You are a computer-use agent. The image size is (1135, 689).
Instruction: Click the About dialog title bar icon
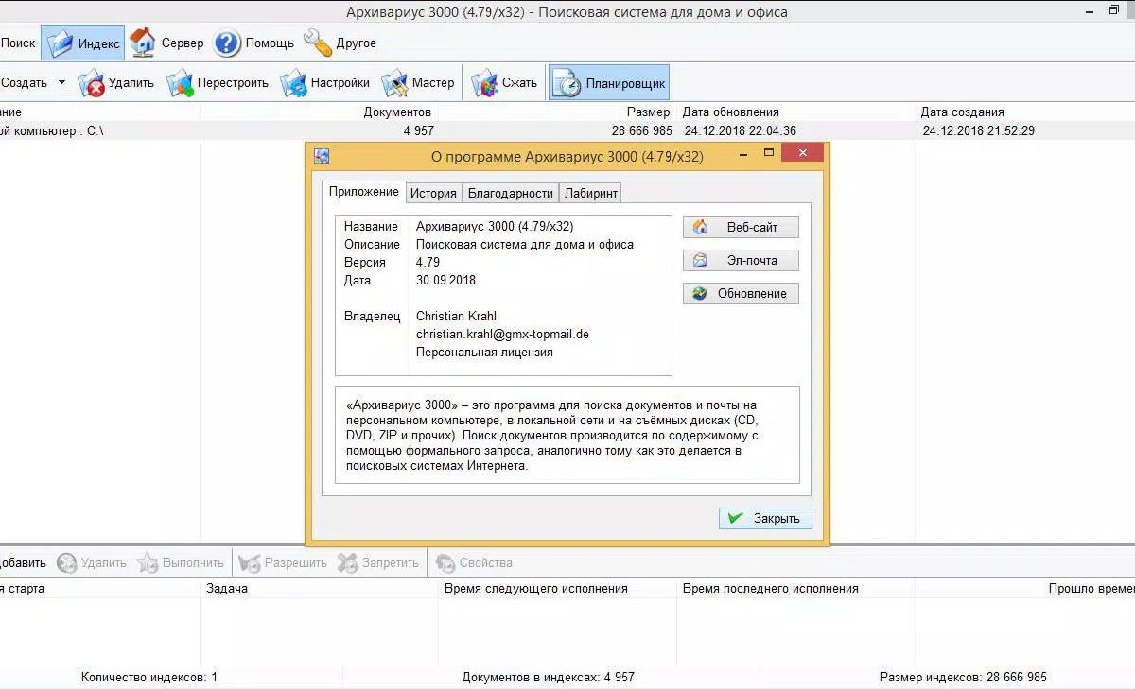322,156
